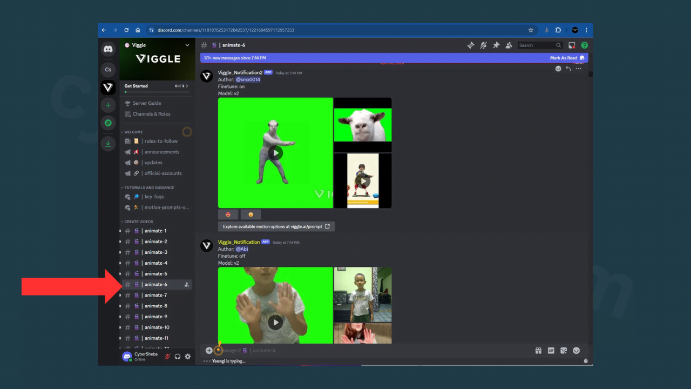This screenshot has height=389, width=691.
Task: Switch to animate-7 channel
Action: pyautogui.click(x=157, y=295)
